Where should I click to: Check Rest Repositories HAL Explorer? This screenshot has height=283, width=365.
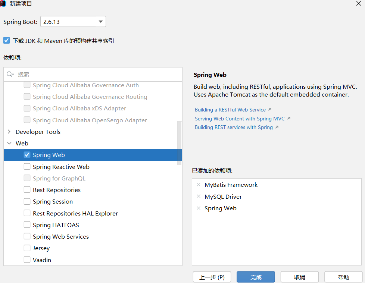click(x=27, y=213)
